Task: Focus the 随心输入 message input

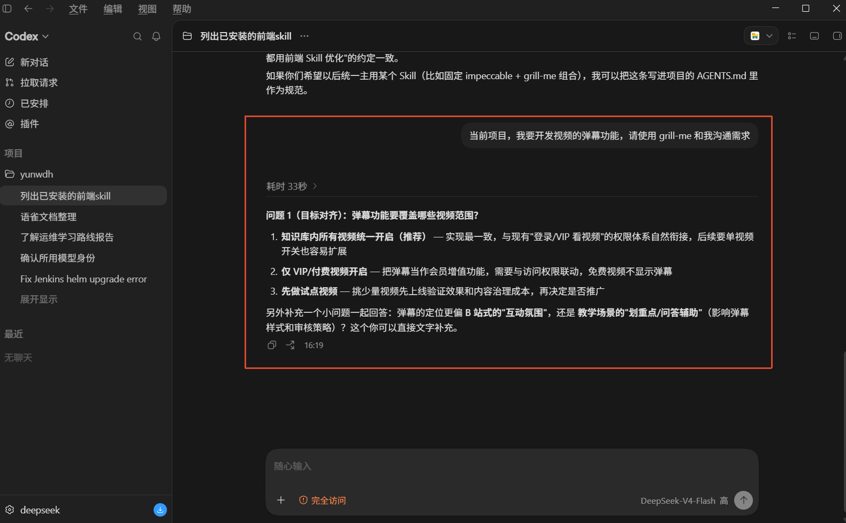Action: click(512, 466)
